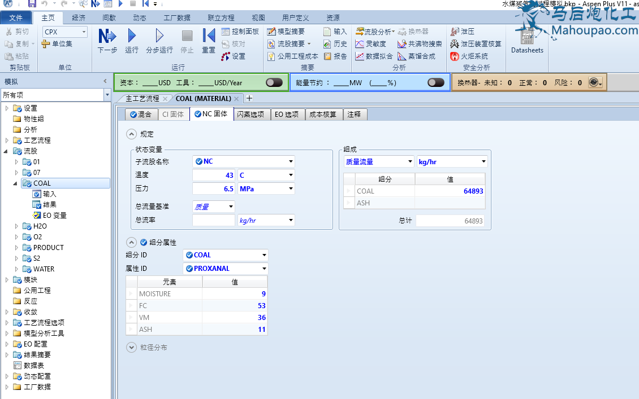Switch to 闪蒸选项 tab
This screenshot has width=639, height=399.
251,115
